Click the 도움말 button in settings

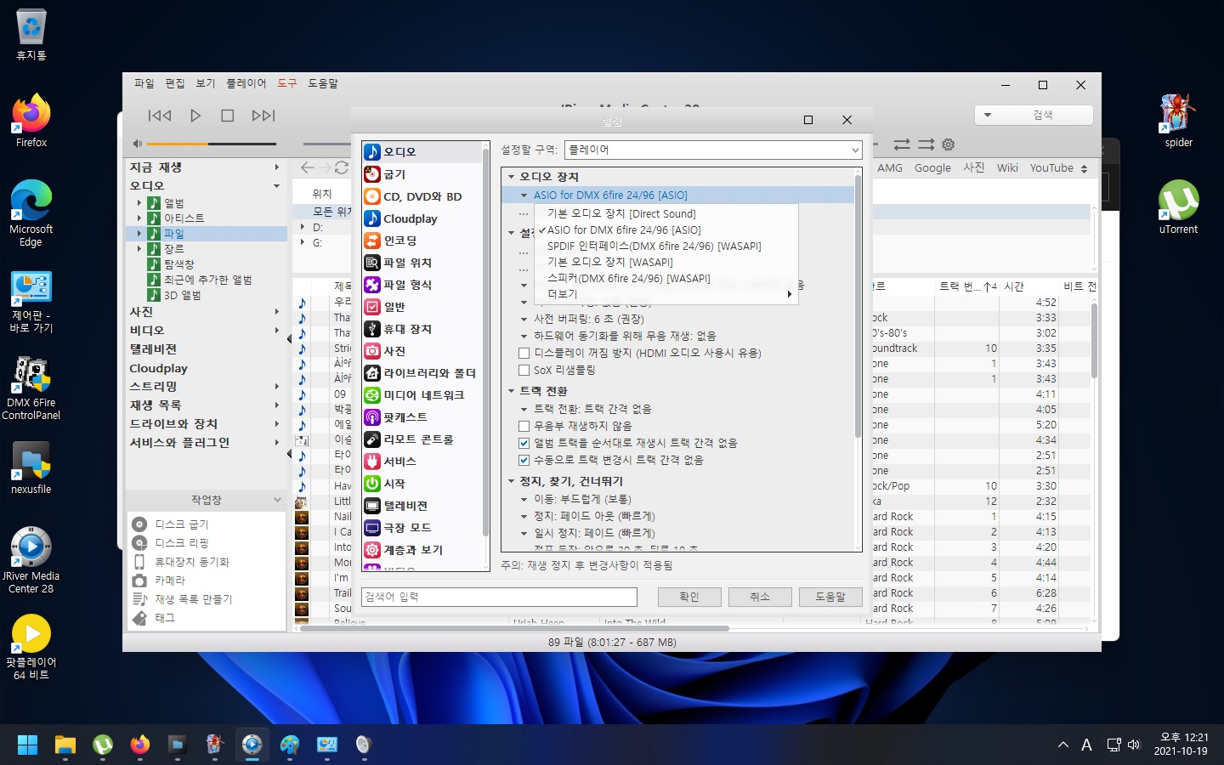830,597
